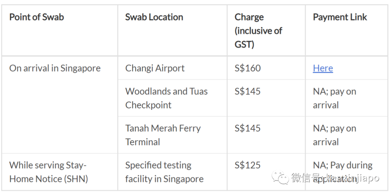Click "NA; pay on arrival" in Tanah Merah row
Screen dimensions: 392x196
pyautogui.click(x=334, y=135)
